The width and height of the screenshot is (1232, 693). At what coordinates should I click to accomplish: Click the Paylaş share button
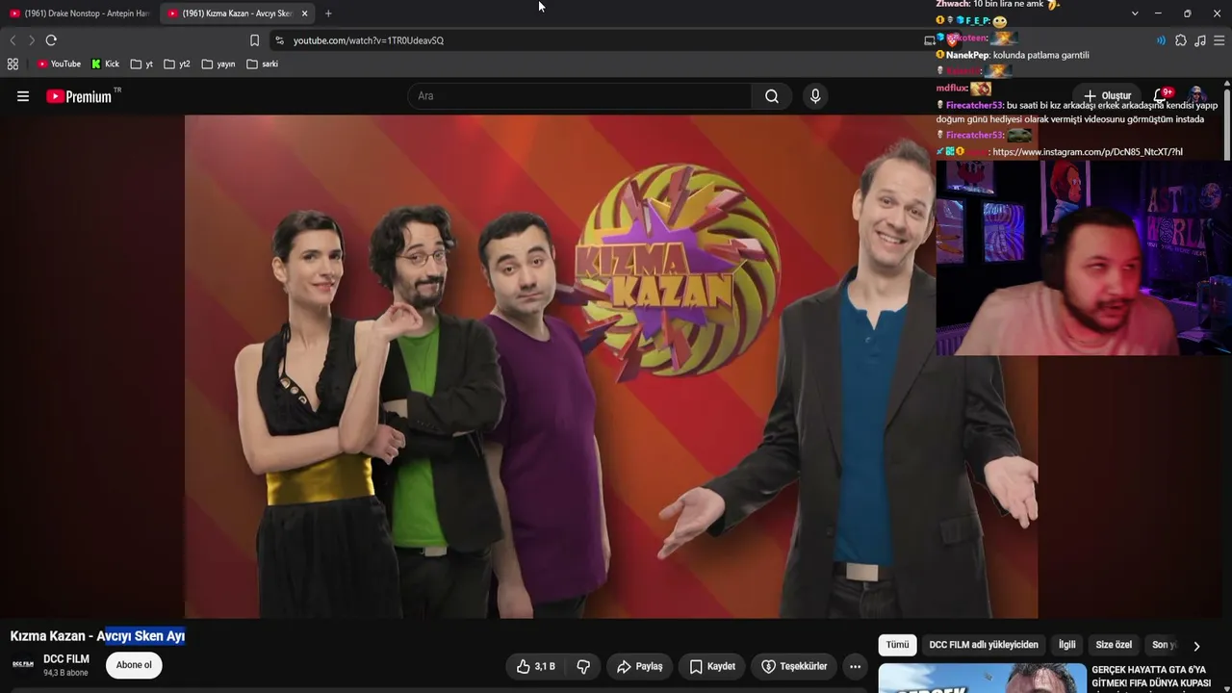tap(640, 666)
